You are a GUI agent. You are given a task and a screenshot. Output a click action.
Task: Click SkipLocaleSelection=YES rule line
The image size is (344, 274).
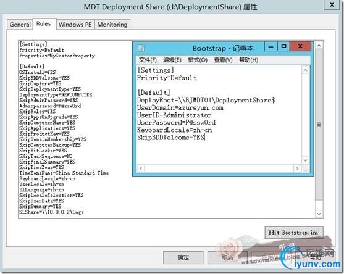point(51,195)
